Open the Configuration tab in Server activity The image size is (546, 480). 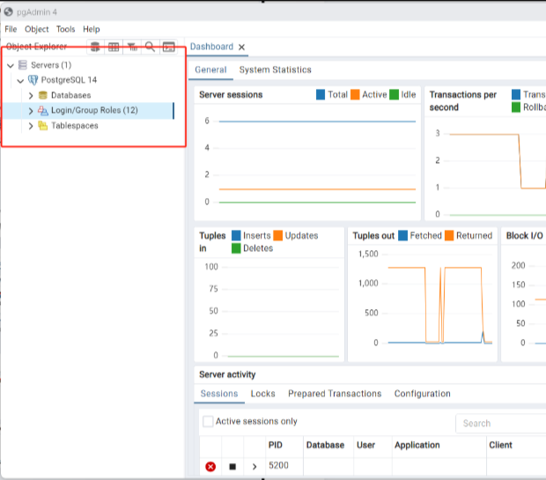[x=423, y=394]
